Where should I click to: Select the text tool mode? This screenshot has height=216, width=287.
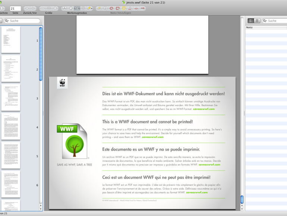pos(64,8)
